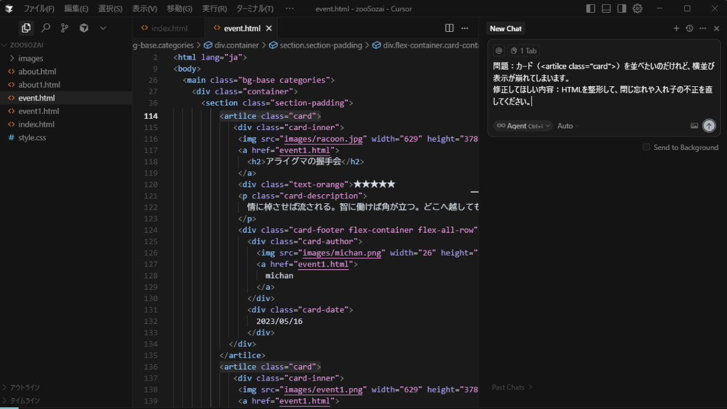
Task: Start a new chat with plus icon
Action: pos(676,28)
